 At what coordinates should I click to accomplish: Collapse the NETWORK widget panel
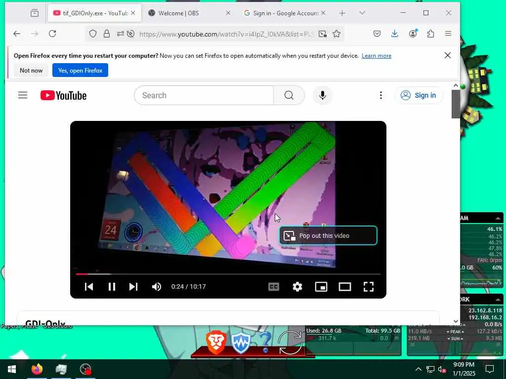click(498, 300)
